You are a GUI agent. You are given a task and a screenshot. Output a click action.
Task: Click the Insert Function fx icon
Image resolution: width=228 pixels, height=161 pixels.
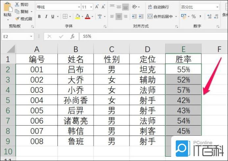pos(72,36)
